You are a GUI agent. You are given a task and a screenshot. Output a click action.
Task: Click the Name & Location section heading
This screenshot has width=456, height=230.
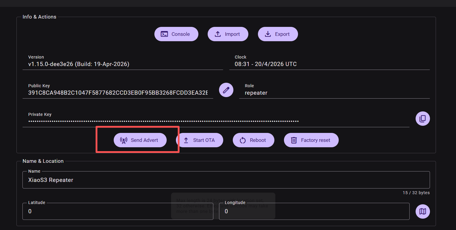pos(43,161)
